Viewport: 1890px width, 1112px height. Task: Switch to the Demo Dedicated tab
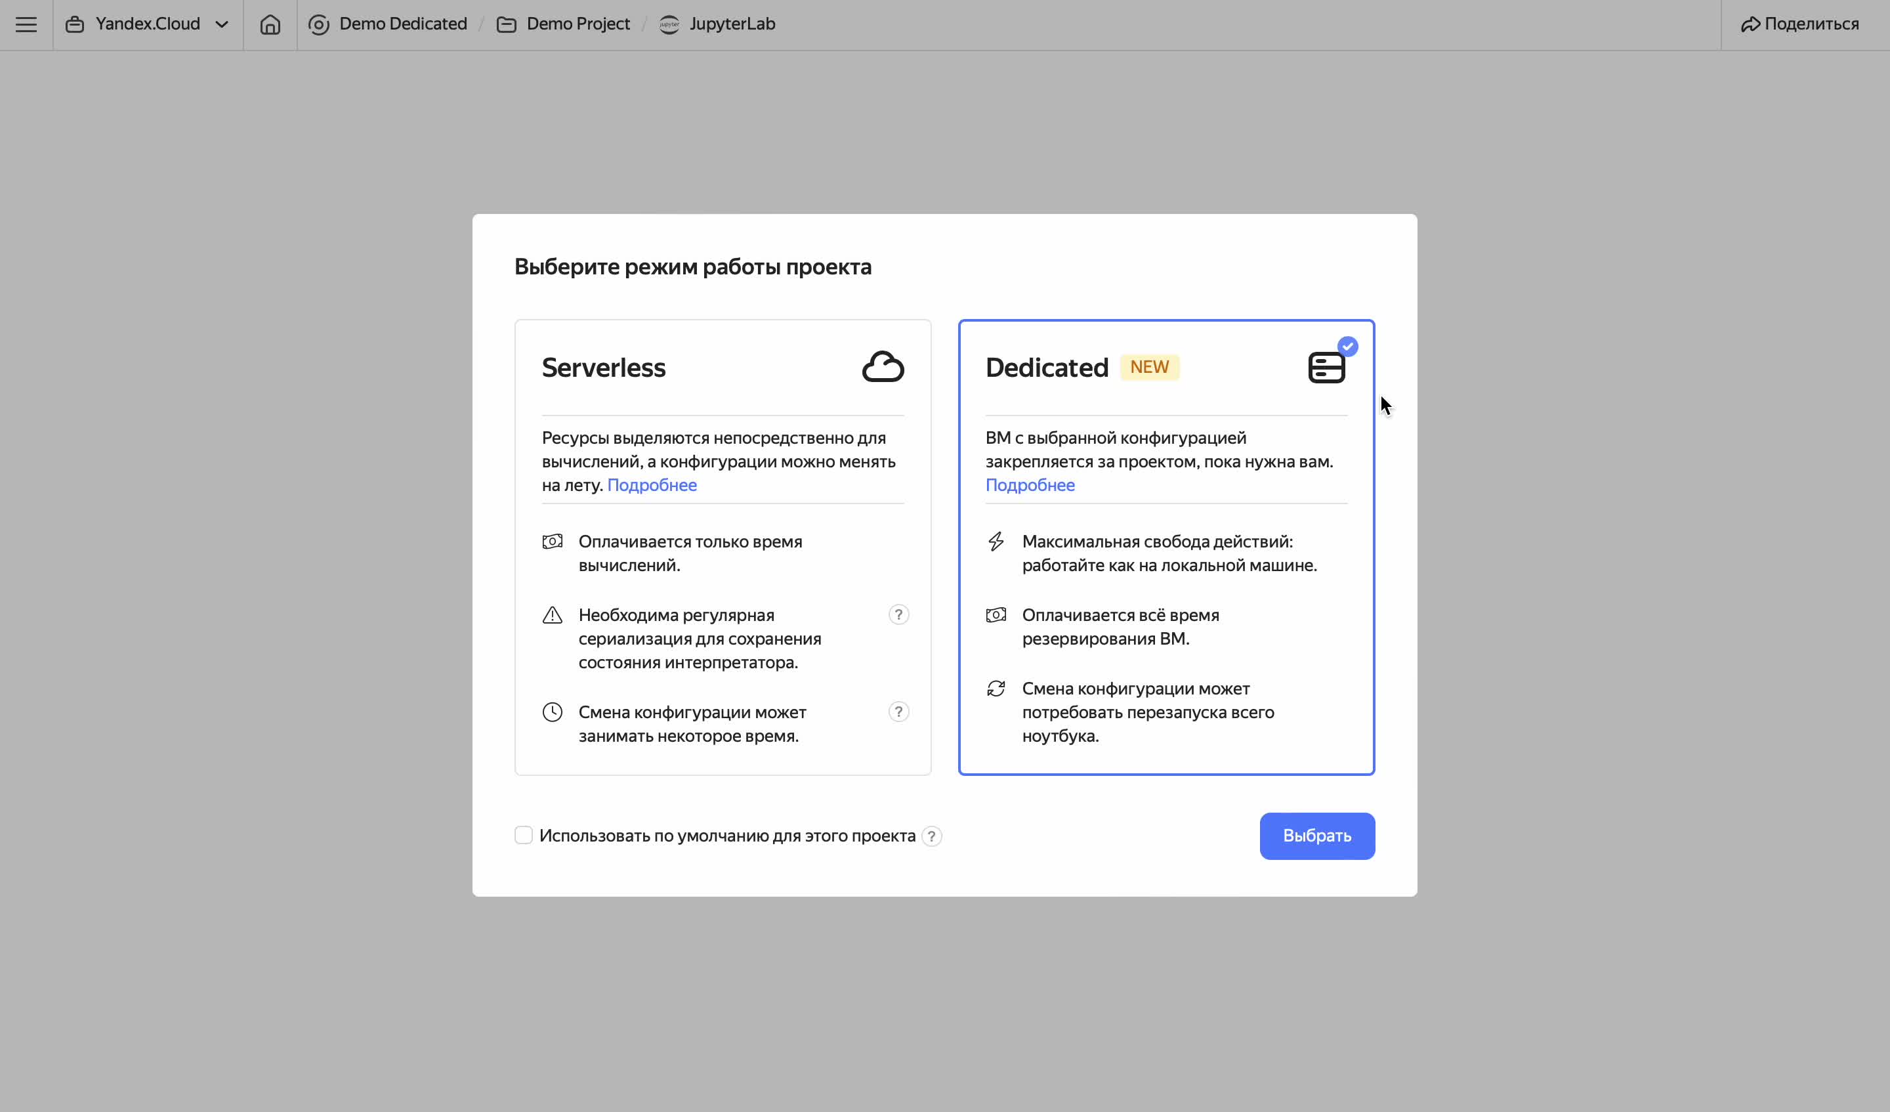coord(387,24)
